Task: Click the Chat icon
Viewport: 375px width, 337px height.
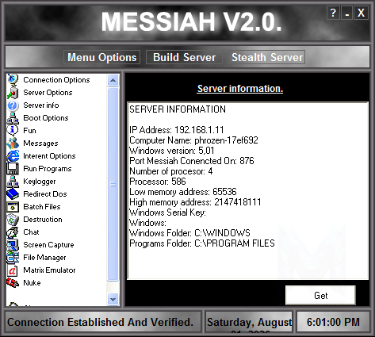Action: tap(13, 232)
